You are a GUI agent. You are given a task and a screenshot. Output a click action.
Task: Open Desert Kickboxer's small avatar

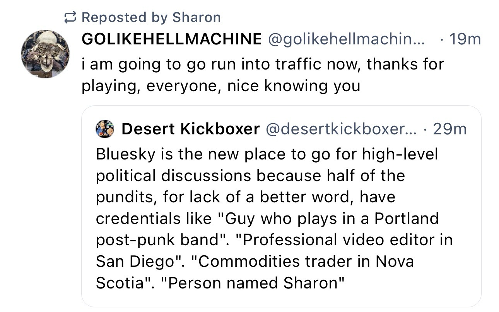[105, 129]
